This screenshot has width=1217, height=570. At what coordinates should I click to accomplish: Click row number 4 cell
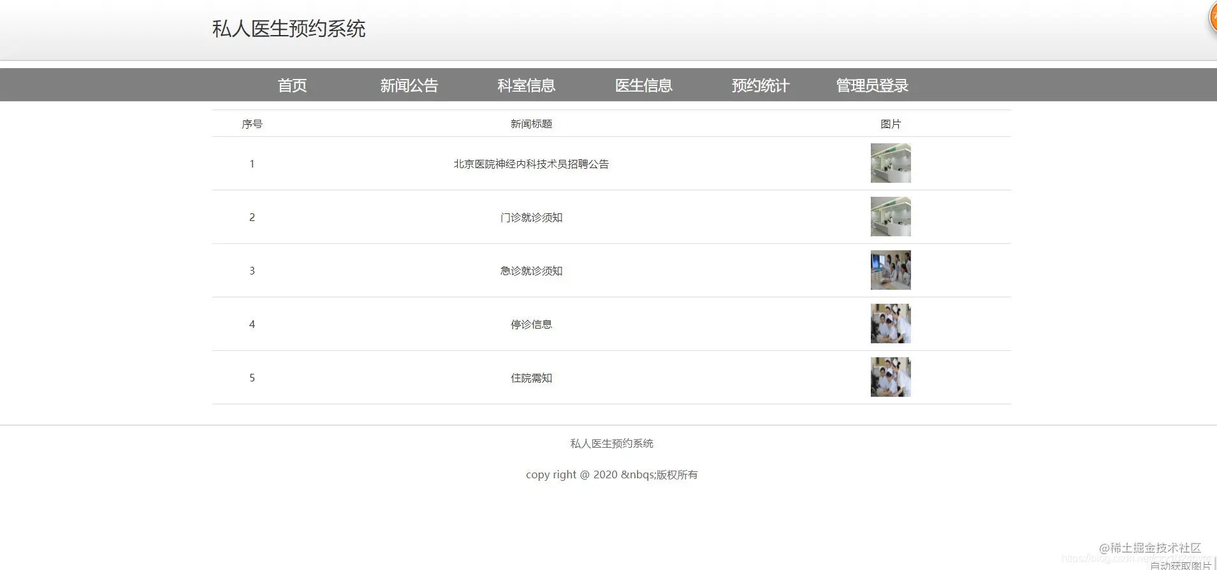(x=252, y=324)
